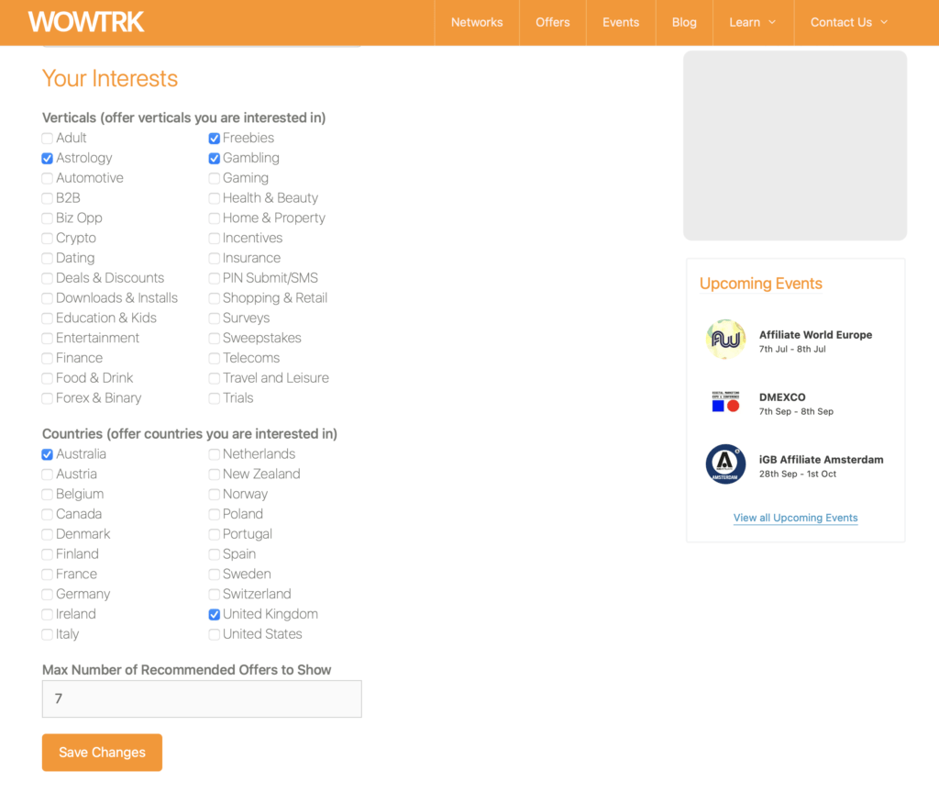Enable the Crypto vertical checkbox
The height and width of the screenshot is (793, 939).
(47, 238)
